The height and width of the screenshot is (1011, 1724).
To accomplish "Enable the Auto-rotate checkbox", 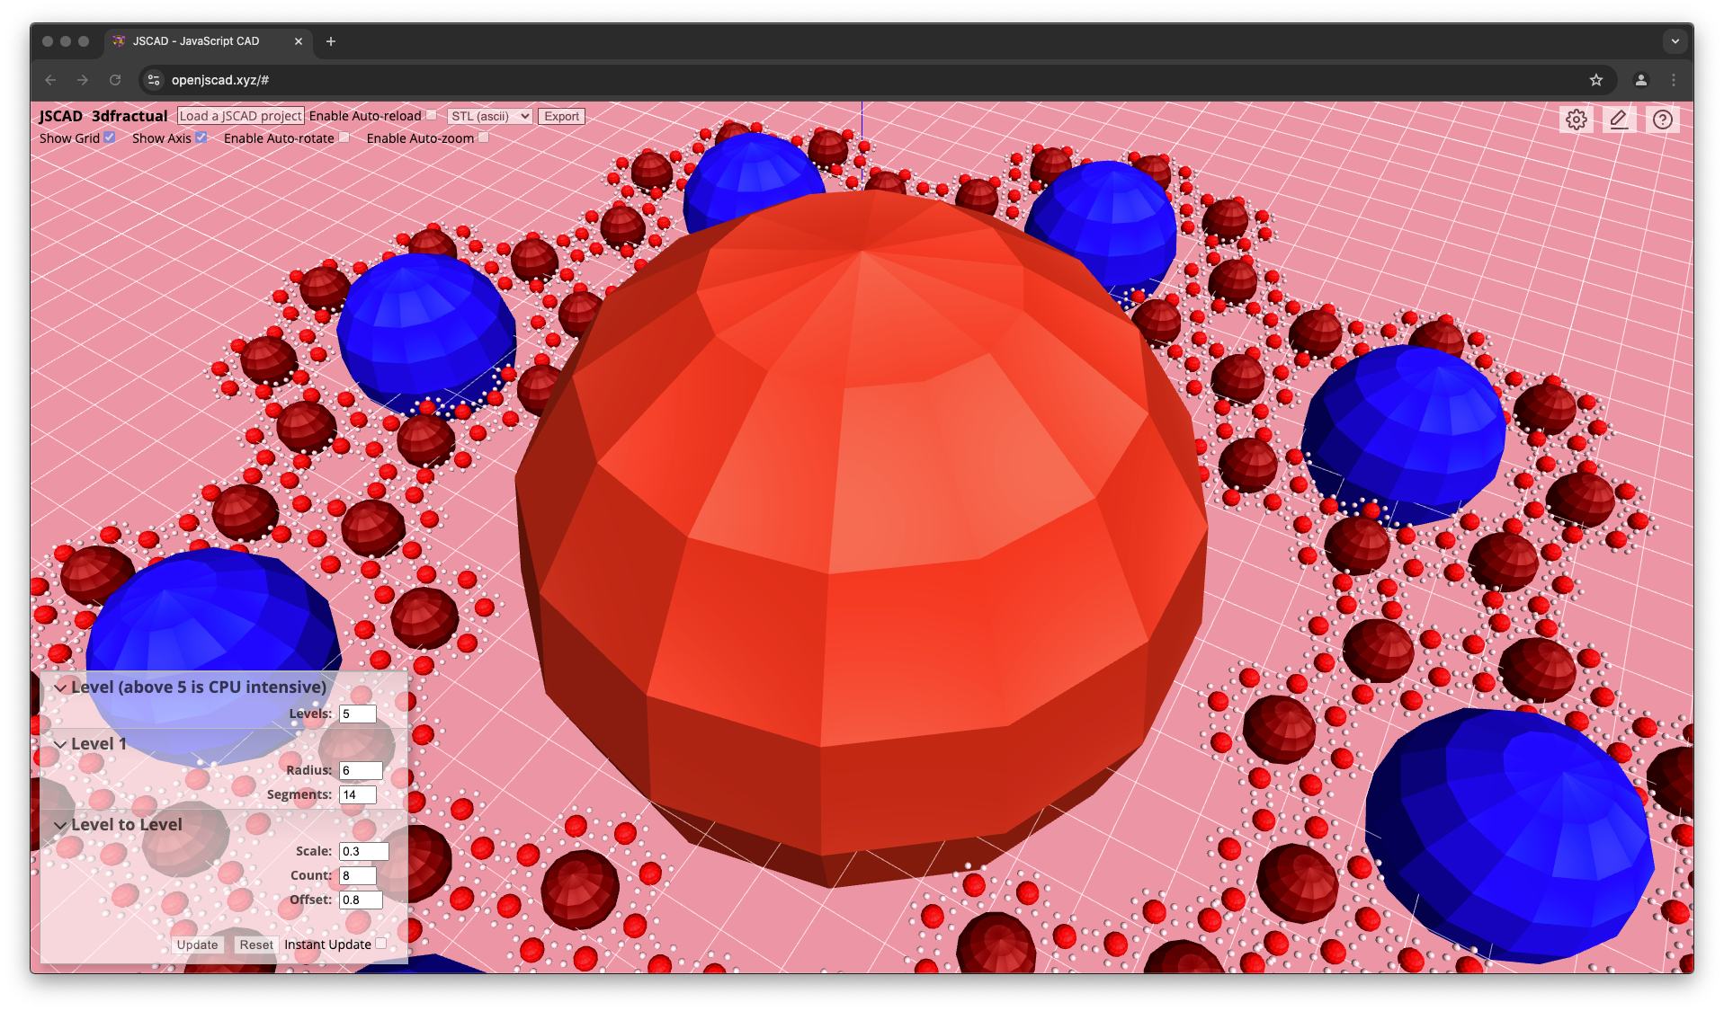I will pos(344,137).
